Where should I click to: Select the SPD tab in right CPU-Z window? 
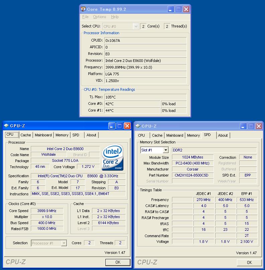click(209, 135)
